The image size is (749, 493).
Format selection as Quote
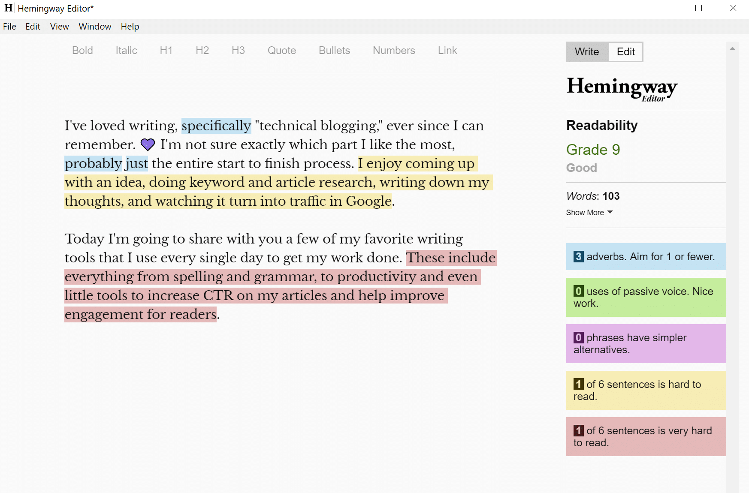pos(282,51)
